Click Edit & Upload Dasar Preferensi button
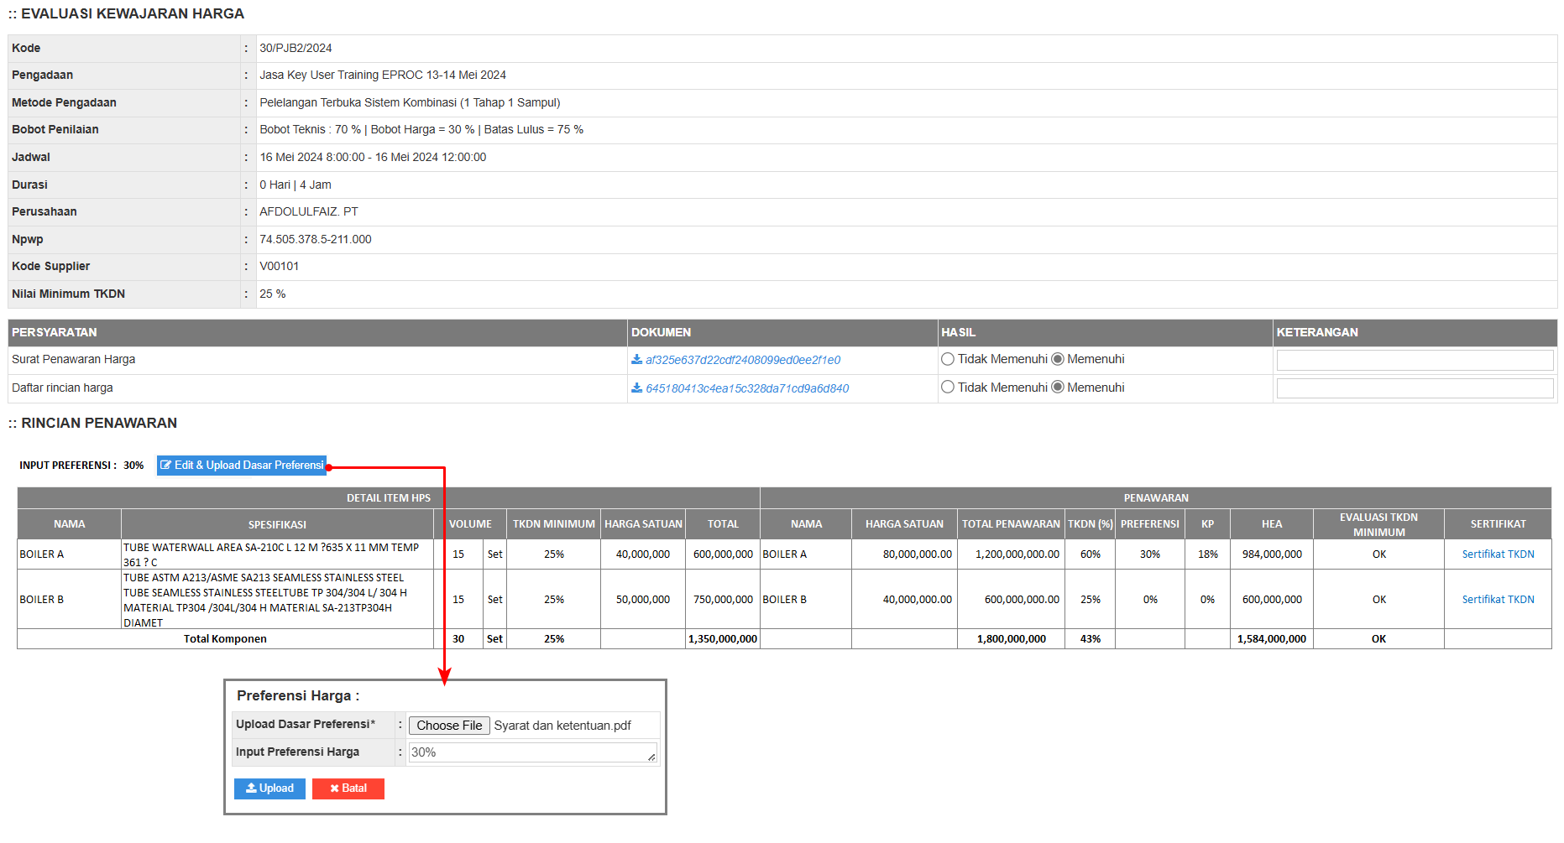1564x843 pixels. coord(242,466)
